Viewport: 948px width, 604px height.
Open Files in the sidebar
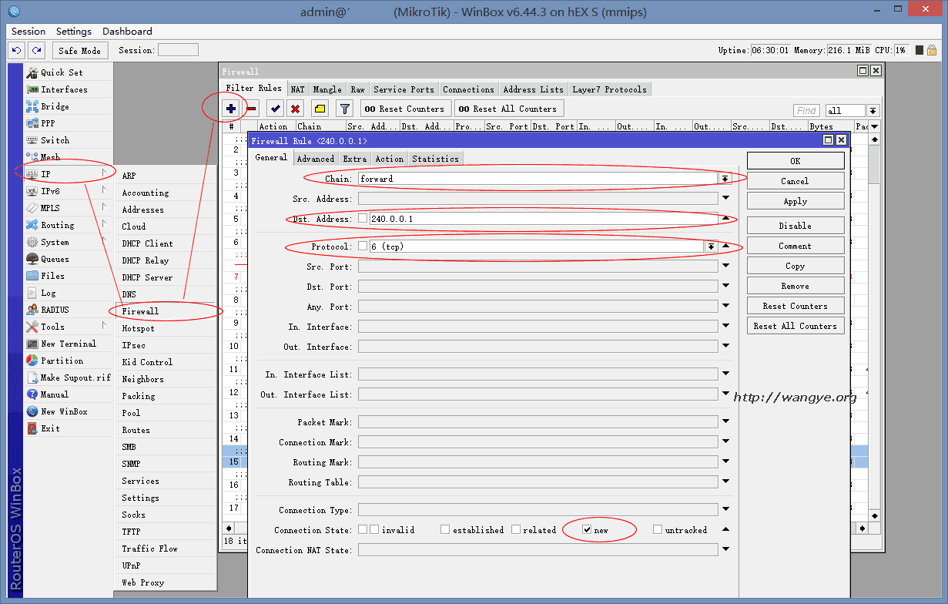coord(52,276)
